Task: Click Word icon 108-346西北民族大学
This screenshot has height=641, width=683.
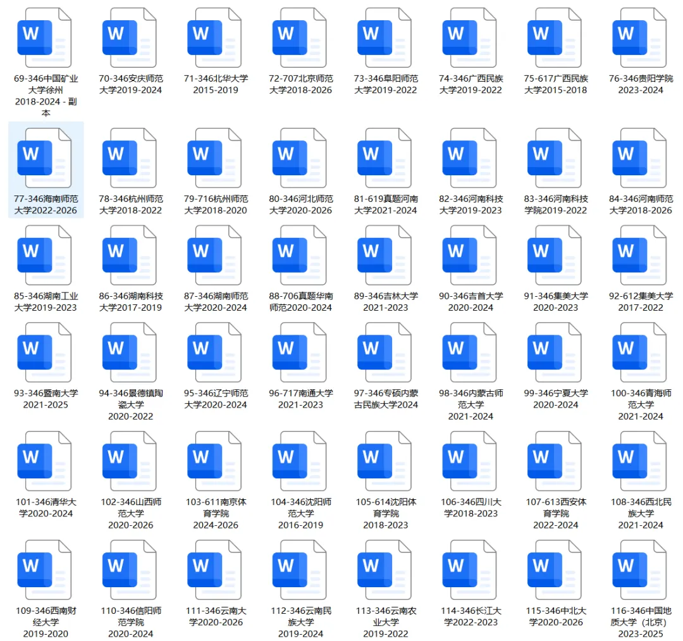Action: 639,461
